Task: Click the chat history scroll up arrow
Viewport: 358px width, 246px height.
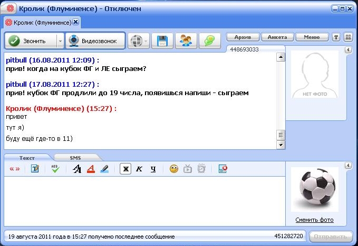Action: (280, 57)
